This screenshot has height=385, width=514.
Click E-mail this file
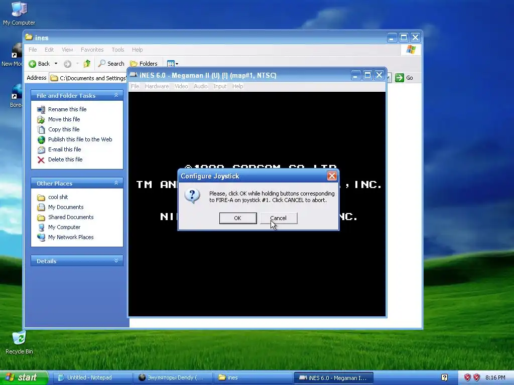coord(65,149)
